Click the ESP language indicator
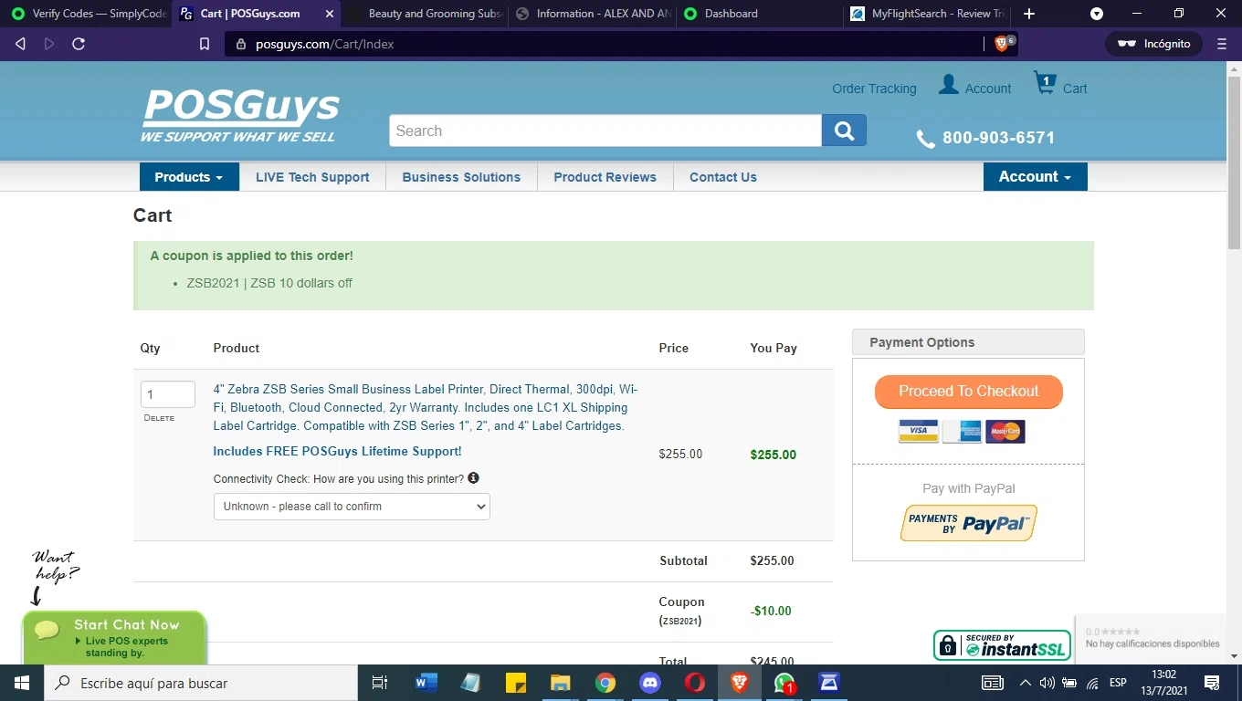This screenshot has height=701, width=1242. pyautogui.click(x=1118, y=683)
